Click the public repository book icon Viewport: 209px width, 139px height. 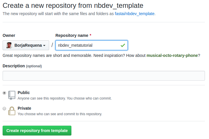tap(12, 95)
